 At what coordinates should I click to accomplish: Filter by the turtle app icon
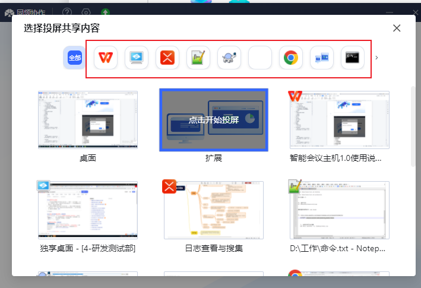229,58
